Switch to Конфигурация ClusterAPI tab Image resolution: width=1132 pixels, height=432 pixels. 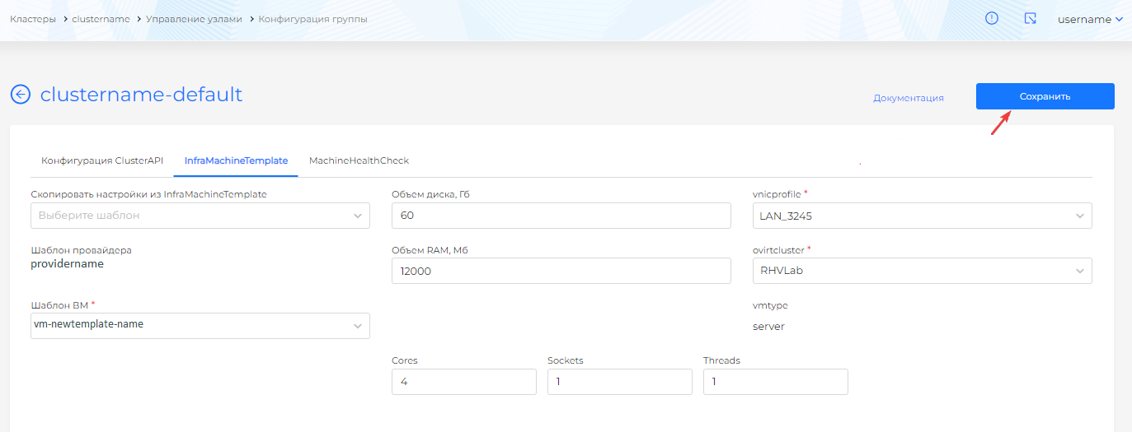[x=102, y=160]
